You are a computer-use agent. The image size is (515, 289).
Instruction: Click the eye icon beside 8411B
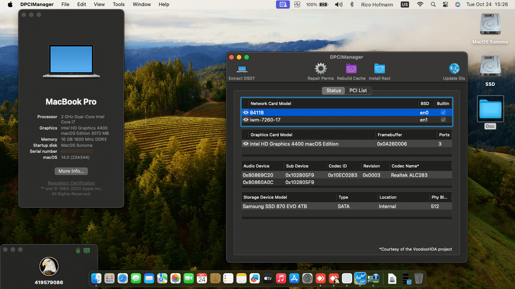pyautogui.click(x=246, y=113)
